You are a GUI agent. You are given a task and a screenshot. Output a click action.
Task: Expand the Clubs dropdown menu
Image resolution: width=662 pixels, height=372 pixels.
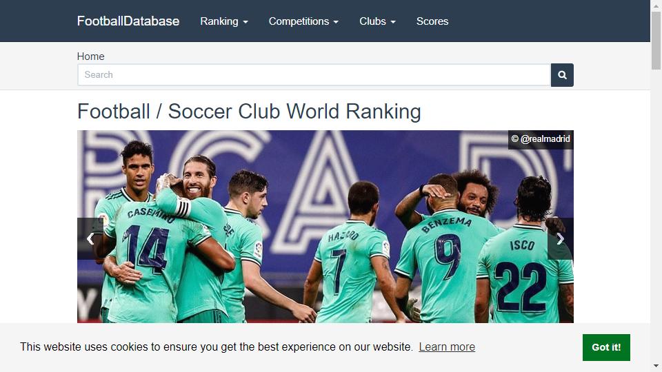377,21
